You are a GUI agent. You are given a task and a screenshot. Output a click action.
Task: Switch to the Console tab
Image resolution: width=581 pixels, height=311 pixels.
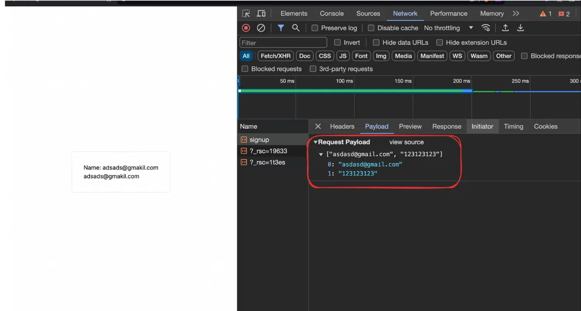332,14
